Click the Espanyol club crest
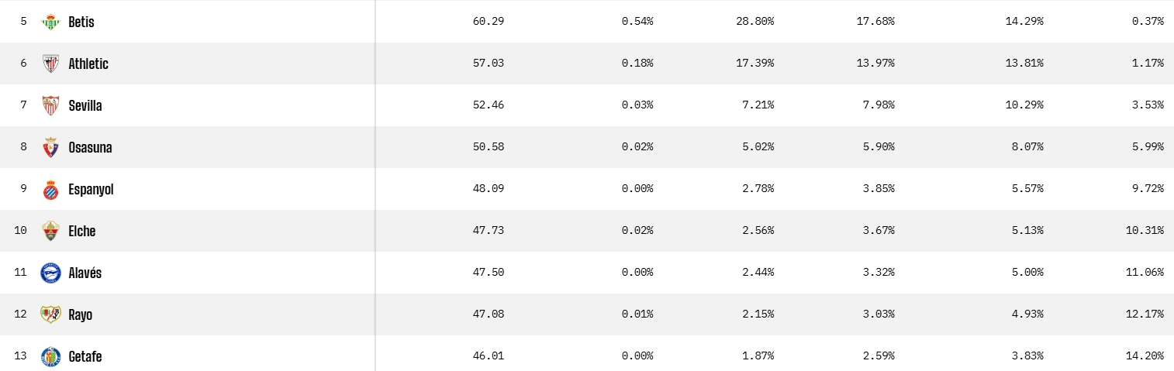 (x=50, y=189)
